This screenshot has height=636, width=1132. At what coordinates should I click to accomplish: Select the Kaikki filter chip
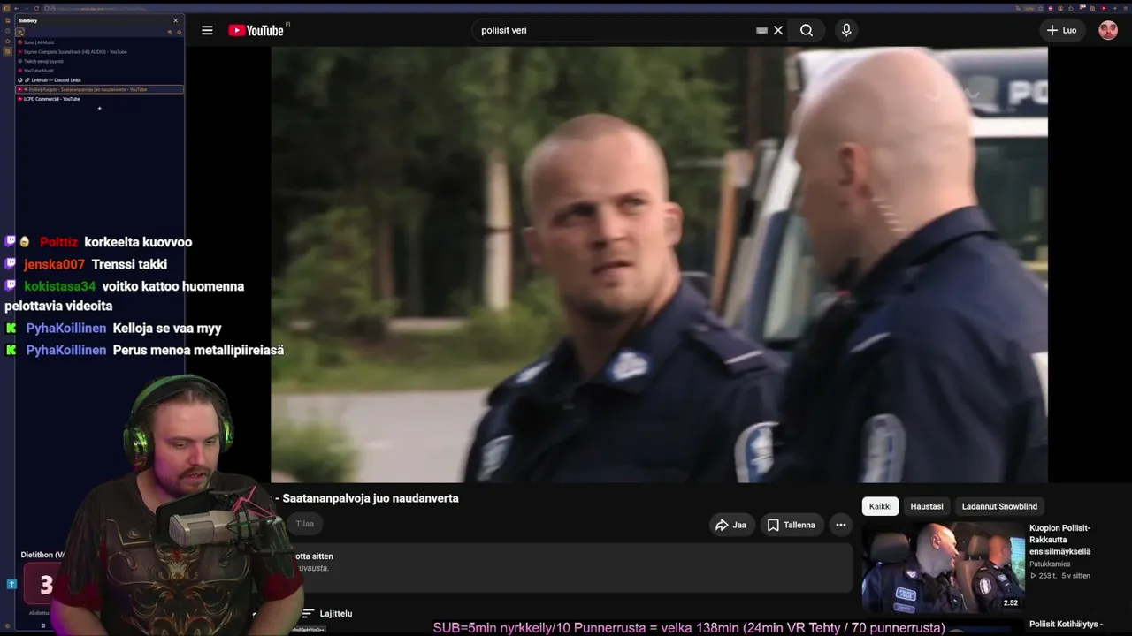880,506
